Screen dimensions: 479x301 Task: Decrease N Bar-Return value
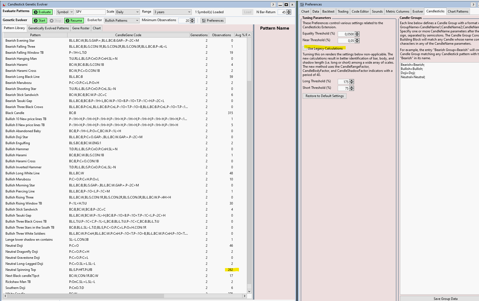[289, 13]
